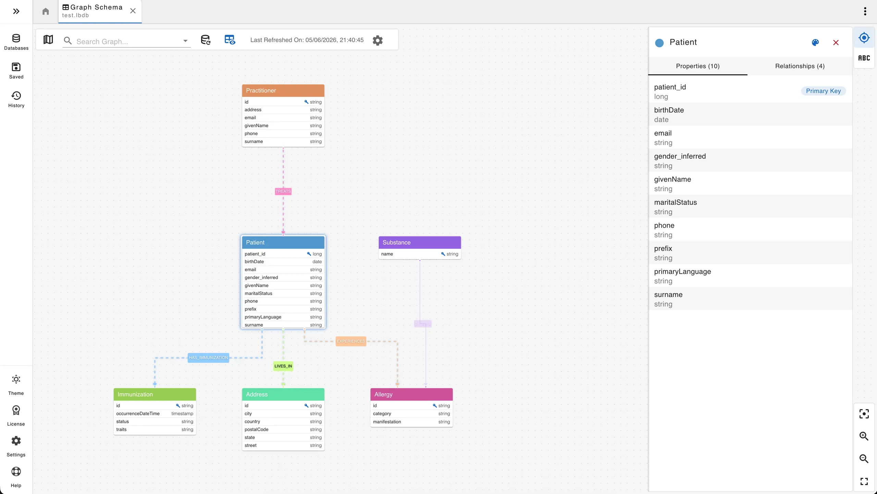
Task: Click surname property in details panel
Action: tap(750, 299)
